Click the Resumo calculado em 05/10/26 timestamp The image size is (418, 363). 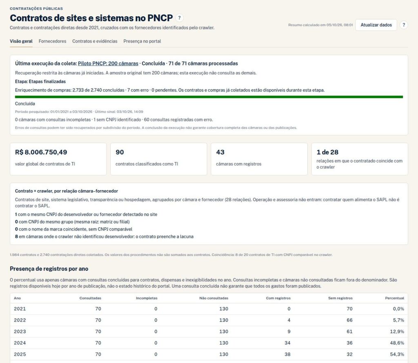pyautogui.click(x=320, y=25)
